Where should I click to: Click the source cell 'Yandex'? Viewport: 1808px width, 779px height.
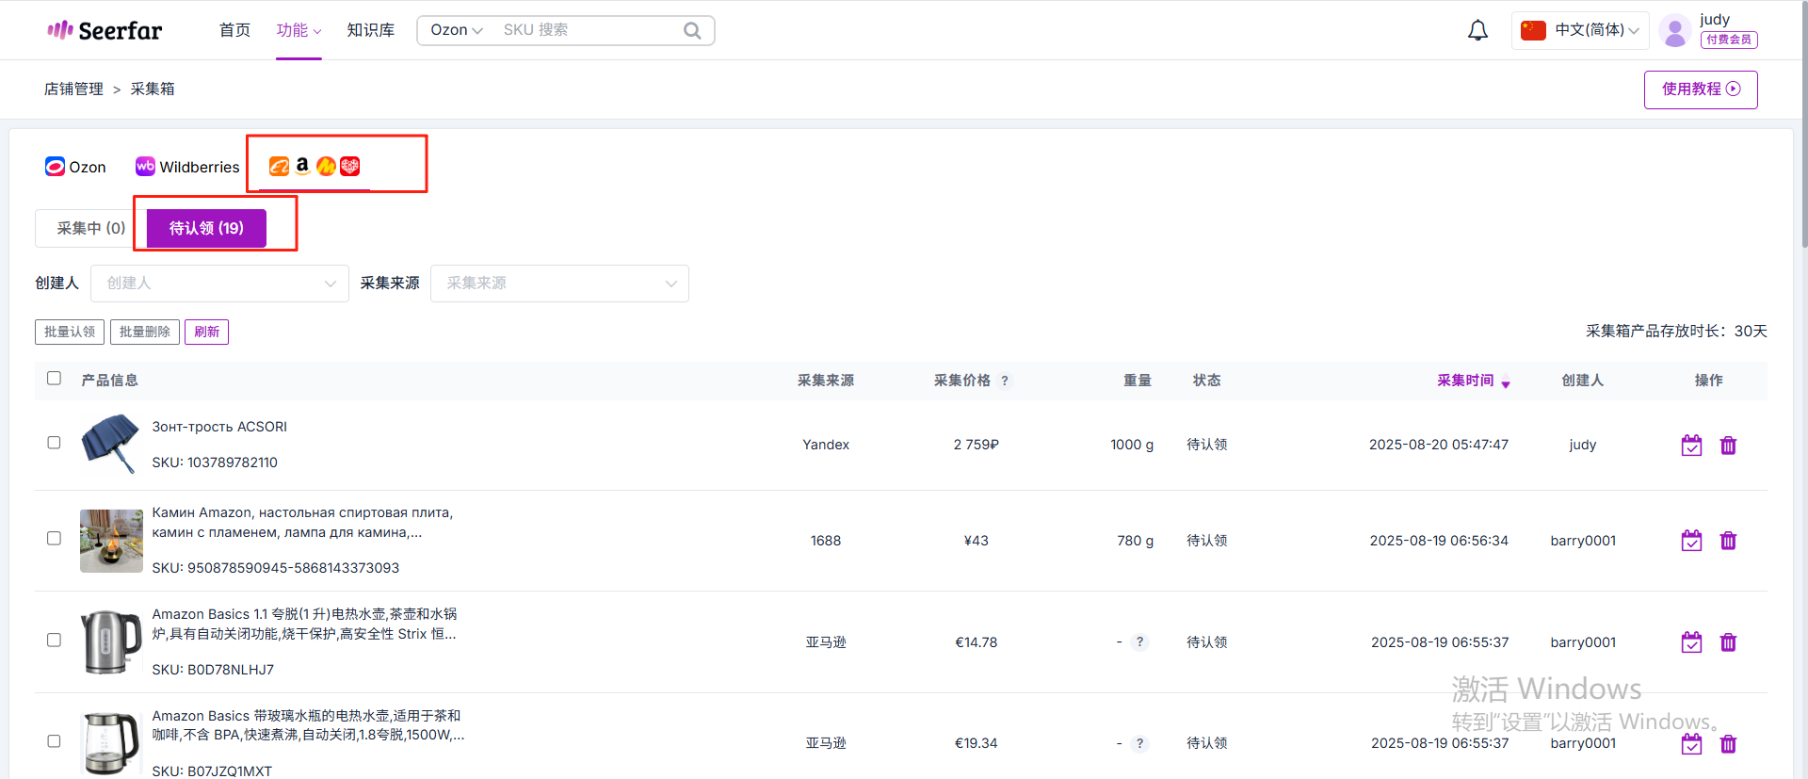click(x=826, y=445)
